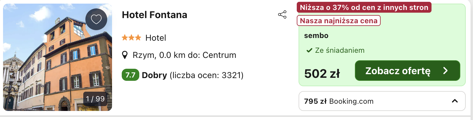Click the Rzym, 0.0 km do: Centrum text
Image resolution: width=473 pixels, height=120 pixels.
[184, 55]
